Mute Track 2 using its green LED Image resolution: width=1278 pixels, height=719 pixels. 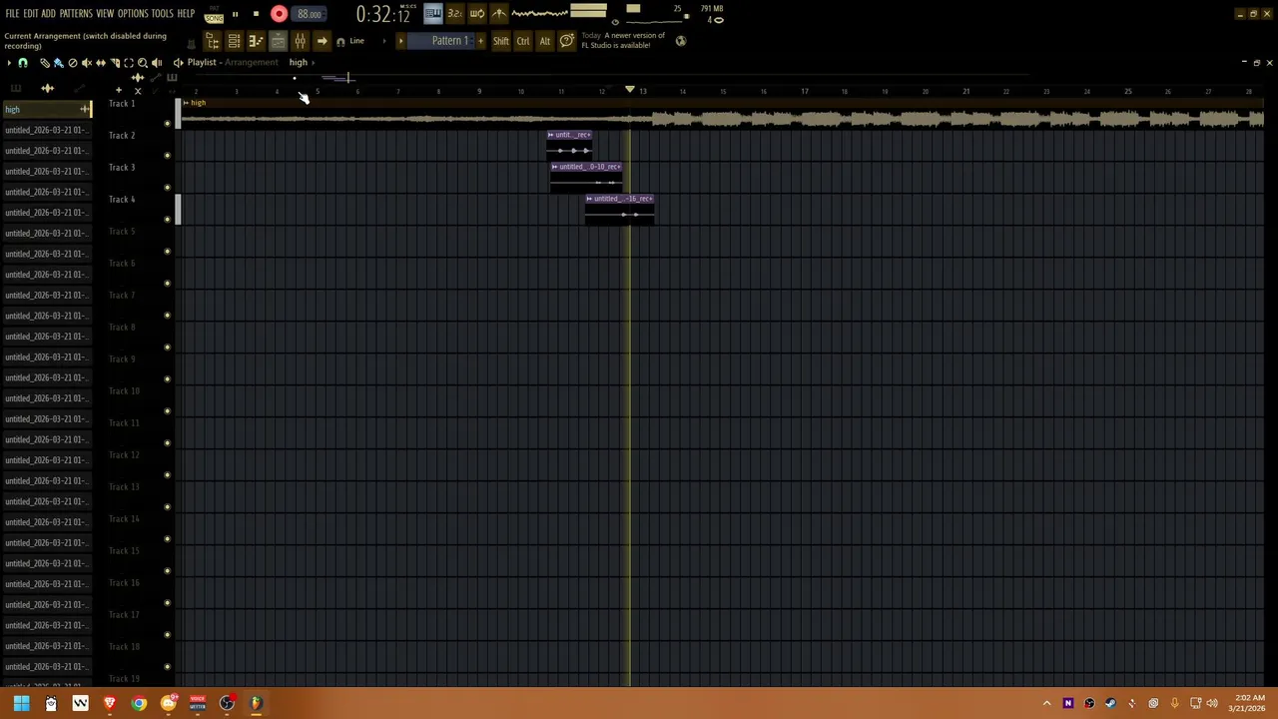click(167, 156)
